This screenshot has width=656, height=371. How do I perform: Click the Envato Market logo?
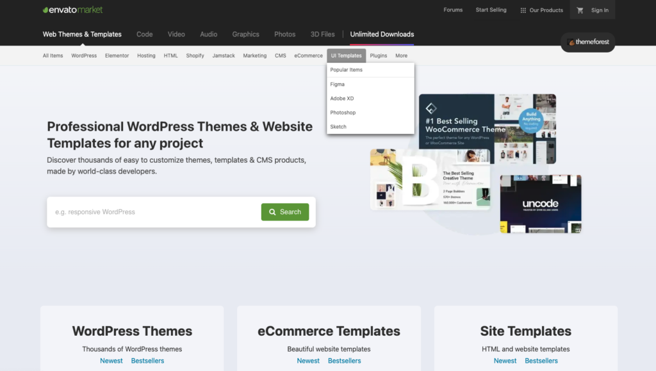[x=72, y=10]
